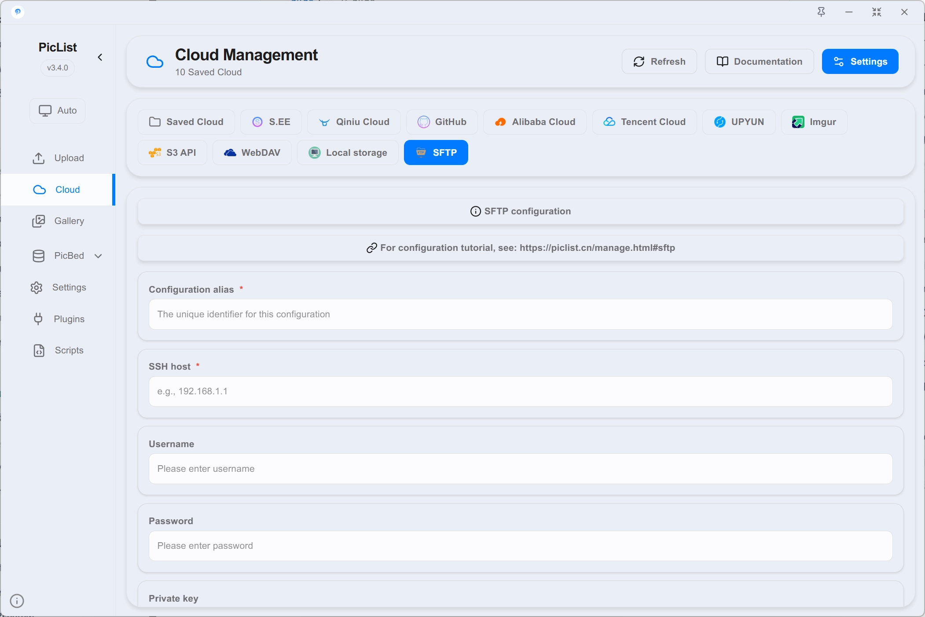This screenshot has height=617, width=925.
Task: Click the Qiniu Cloud logo icon
Action: (324, 122)
